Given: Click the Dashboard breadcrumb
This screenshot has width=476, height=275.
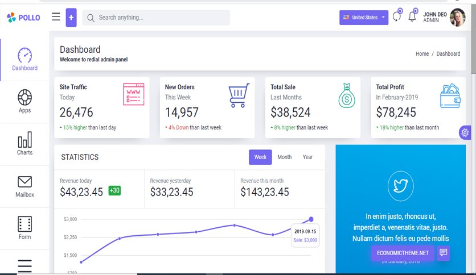Looking at the screenshot, I should click(448, 53).
